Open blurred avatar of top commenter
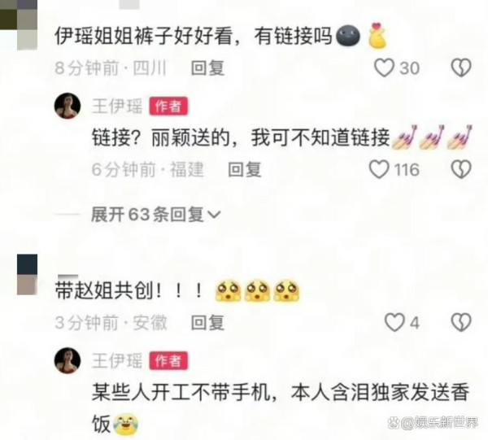This screenshot has height=440, width=488. (x=19, y=25)
